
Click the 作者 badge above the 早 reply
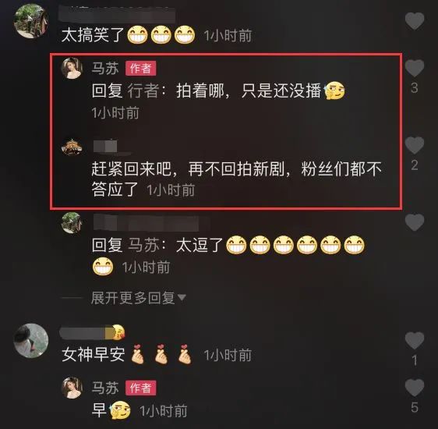(140, 388)
